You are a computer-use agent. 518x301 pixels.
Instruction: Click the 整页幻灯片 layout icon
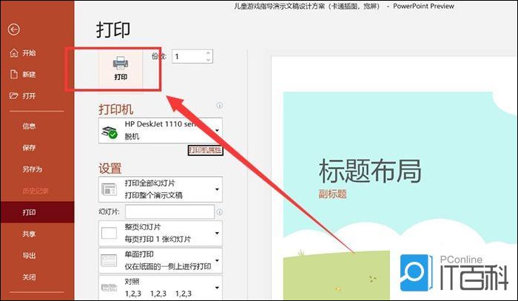coord(109,233)
